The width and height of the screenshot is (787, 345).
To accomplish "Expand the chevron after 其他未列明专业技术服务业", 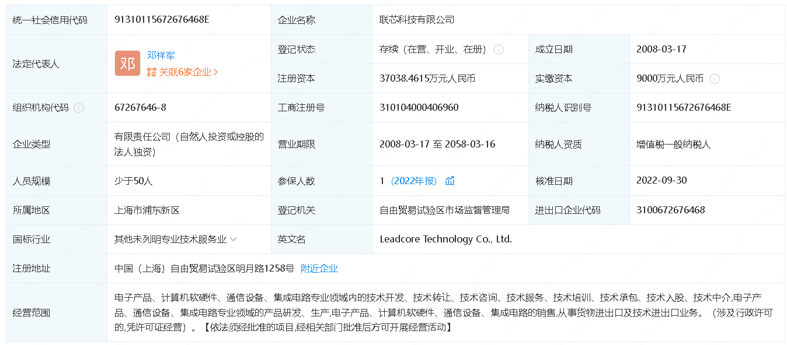I will click(x=234, y=240).
